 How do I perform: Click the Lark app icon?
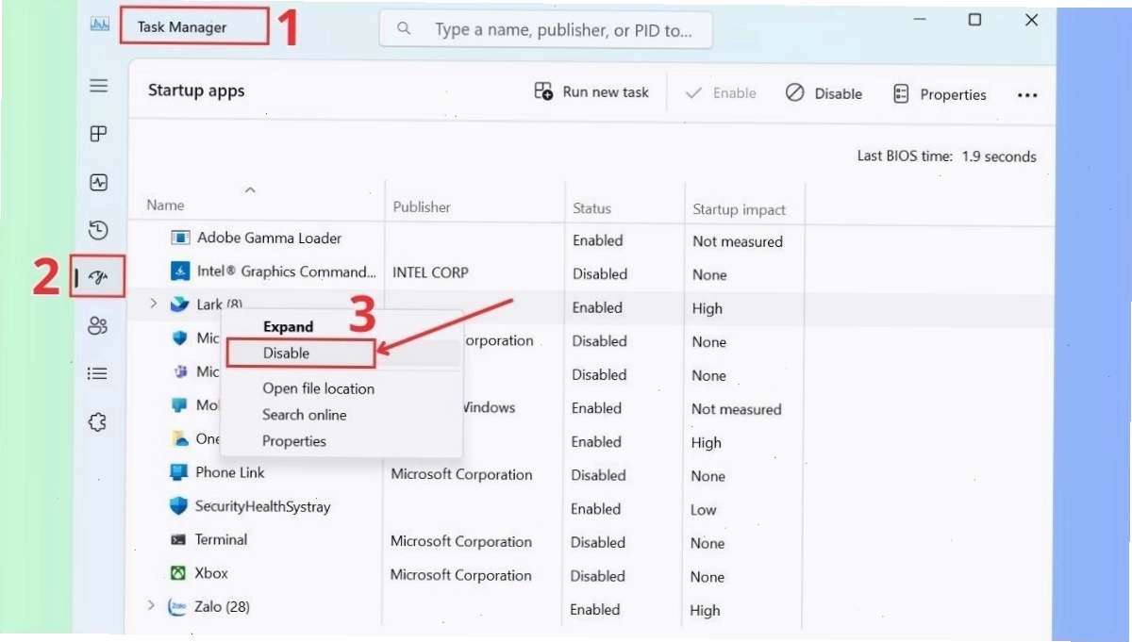[179, 305]
